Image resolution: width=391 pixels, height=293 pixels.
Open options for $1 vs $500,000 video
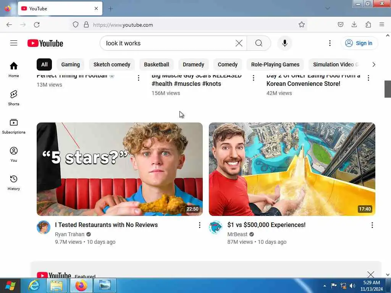coord(372,225)
